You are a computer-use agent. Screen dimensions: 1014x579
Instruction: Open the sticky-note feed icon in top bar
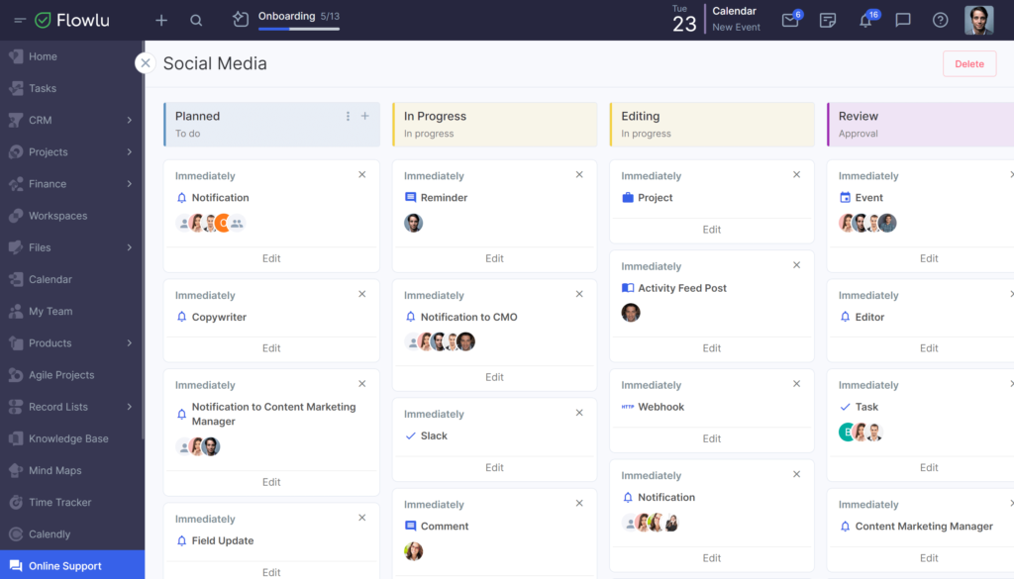(x=828, y=20)
